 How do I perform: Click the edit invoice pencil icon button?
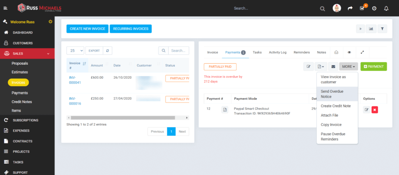click(309, 67)
